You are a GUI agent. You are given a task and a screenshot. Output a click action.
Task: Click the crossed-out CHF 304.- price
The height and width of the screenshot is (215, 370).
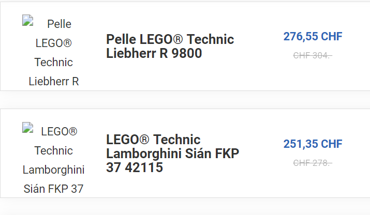tap(313, 56)
